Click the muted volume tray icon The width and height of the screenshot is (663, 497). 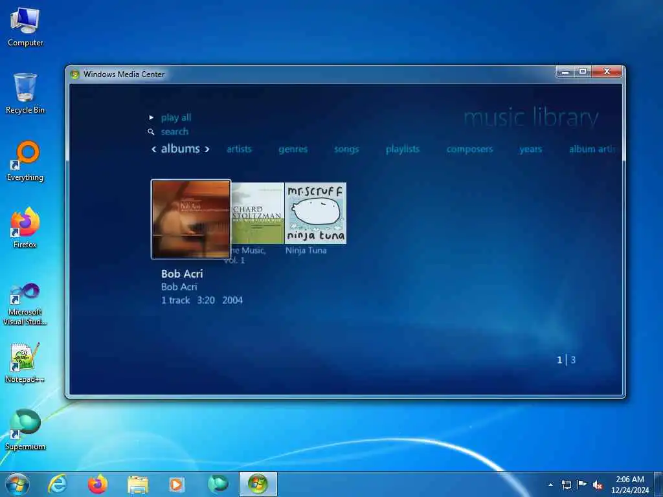pyautogui.click(x=598, y=485)
